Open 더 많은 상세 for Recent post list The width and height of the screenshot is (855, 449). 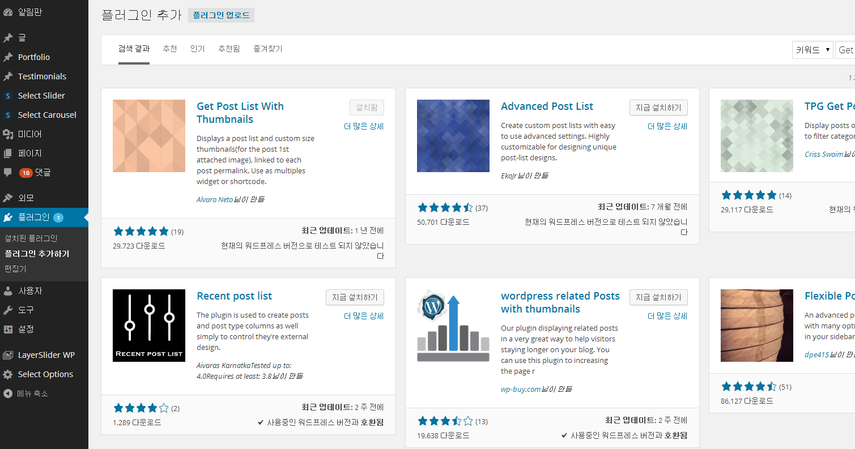364,316
